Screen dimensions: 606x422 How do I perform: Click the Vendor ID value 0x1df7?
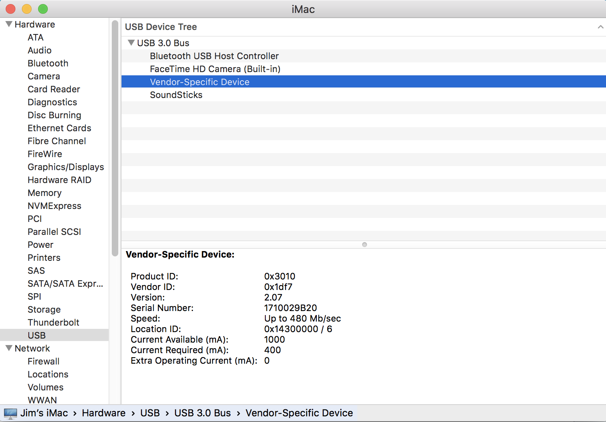(x=278, y=287)
